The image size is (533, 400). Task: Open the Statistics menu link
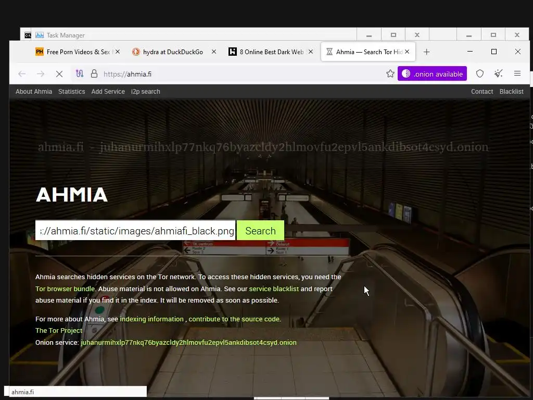(71, 92)
